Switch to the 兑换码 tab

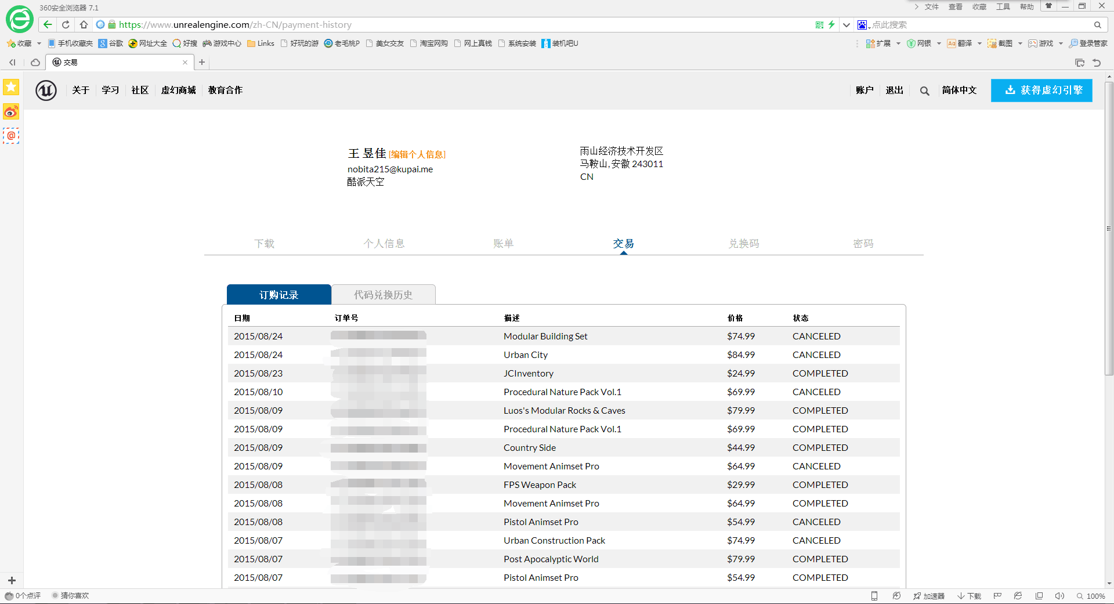[x=744, y=244]
